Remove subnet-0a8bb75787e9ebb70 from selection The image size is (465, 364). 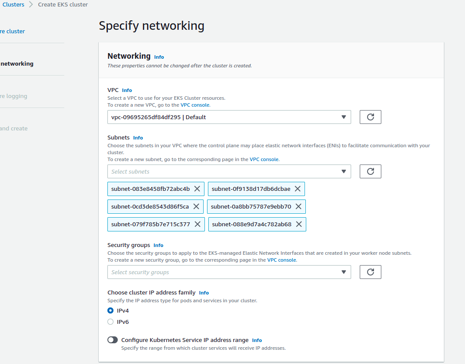point(298,206)
